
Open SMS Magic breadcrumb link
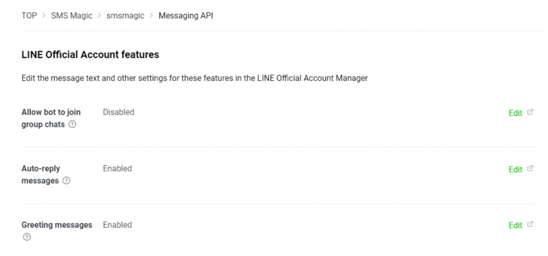point(72,15)
